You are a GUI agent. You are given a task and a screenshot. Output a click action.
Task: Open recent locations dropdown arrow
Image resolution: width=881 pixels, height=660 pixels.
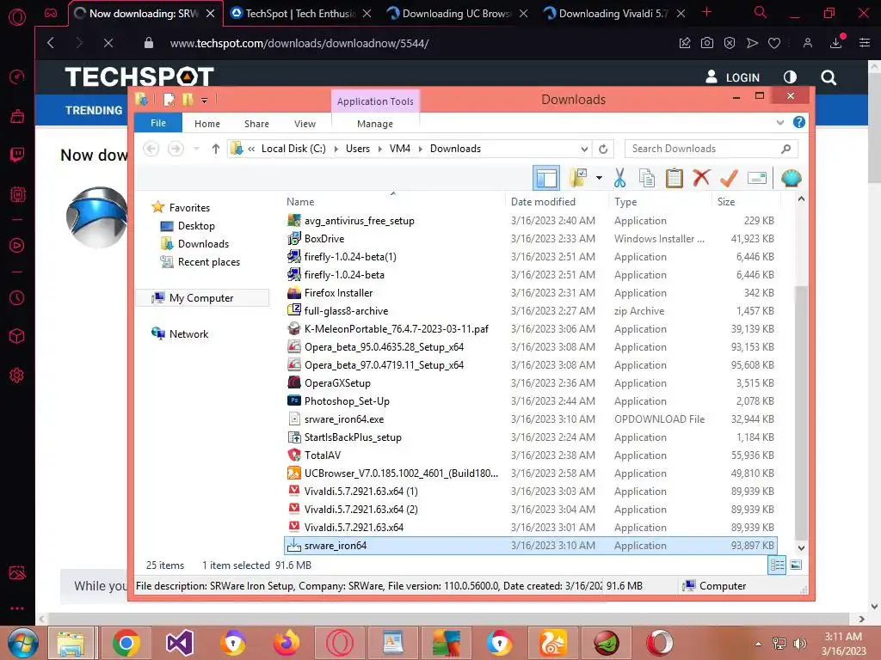[196, 149]
